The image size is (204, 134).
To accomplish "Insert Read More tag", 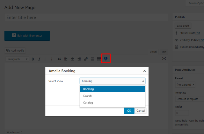I will click(92, 59).
